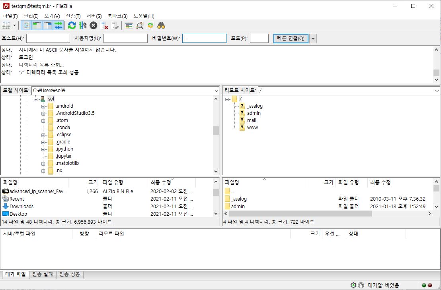Focus the 호스트(H) input field
The image size is (441, 290).
click(x=48, y=39)
